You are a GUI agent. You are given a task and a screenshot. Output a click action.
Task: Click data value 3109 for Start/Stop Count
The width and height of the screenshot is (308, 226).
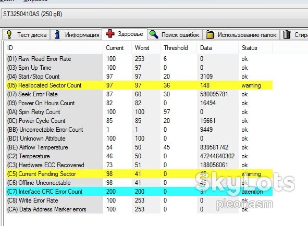tap(206, 77)
